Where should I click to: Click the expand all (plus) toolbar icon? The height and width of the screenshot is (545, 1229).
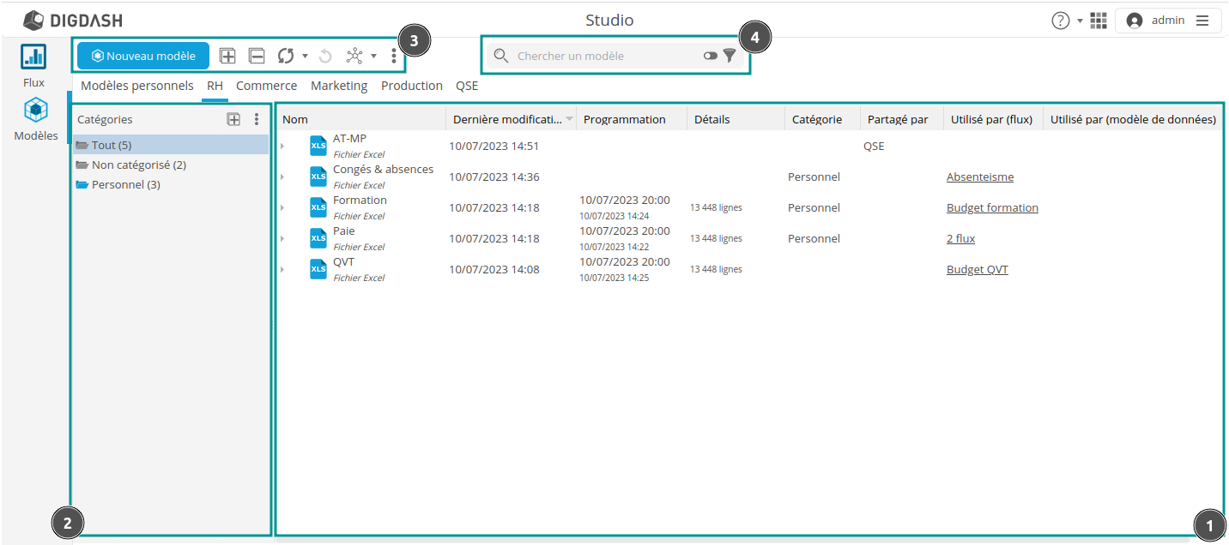(227, 56)
